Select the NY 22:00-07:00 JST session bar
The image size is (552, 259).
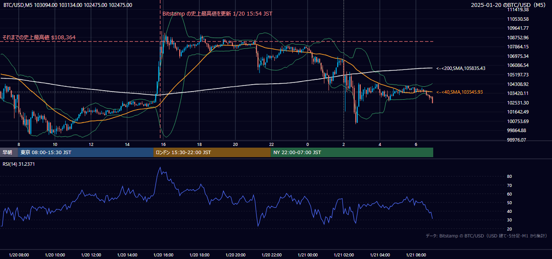[352, 152]
